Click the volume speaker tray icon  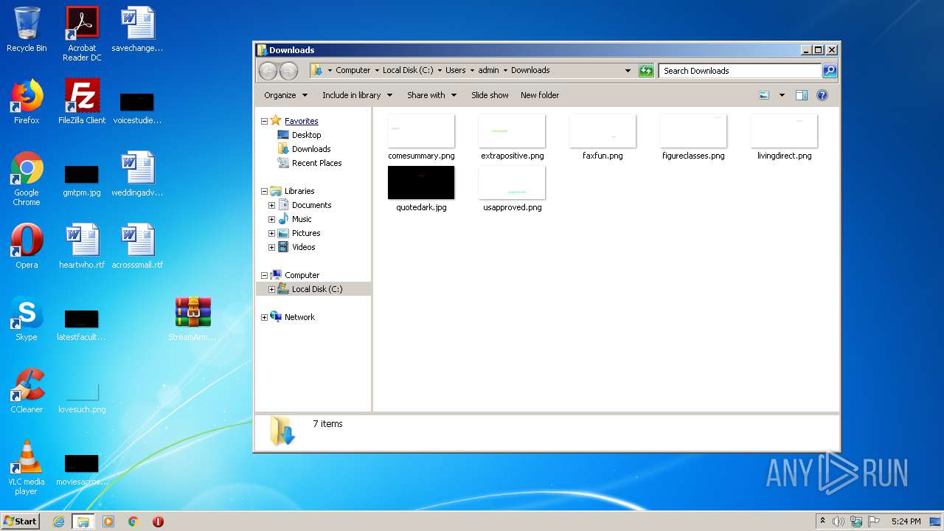pos(839,521)
